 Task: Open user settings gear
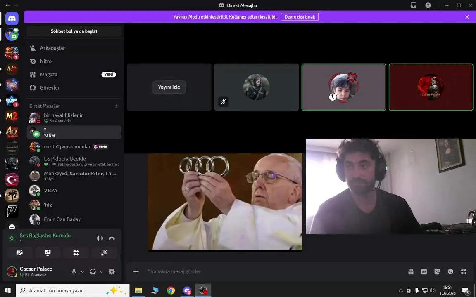(112, 271)
